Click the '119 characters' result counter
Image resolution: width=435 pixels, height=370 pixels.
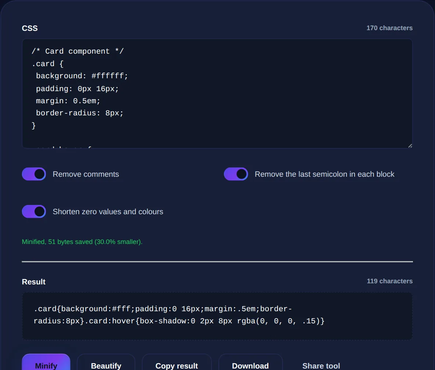coord(389,281)
